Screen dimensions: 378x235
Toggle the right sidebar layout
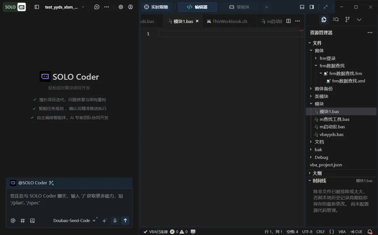pyautogui.click(x=312, y=7)
